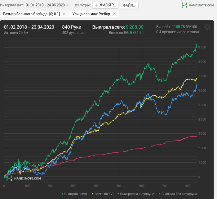Click the 'Улица алл-ина: Preflop' filter text

coord(91,14)
